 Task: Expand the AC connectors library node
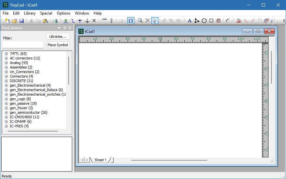[x=6, y=58]
